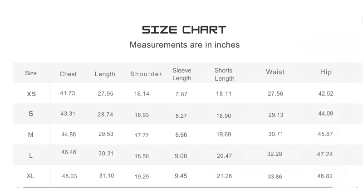Select shoulder value 18.50 for L
This screenshot has height=193, width=363.
[x=142, y=156]
